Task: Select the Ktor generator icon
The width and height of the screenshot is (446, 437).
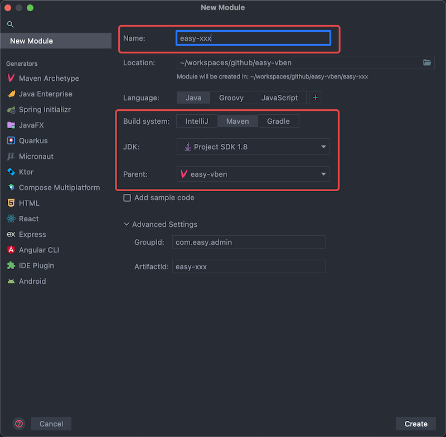Action: click(11, 172)
